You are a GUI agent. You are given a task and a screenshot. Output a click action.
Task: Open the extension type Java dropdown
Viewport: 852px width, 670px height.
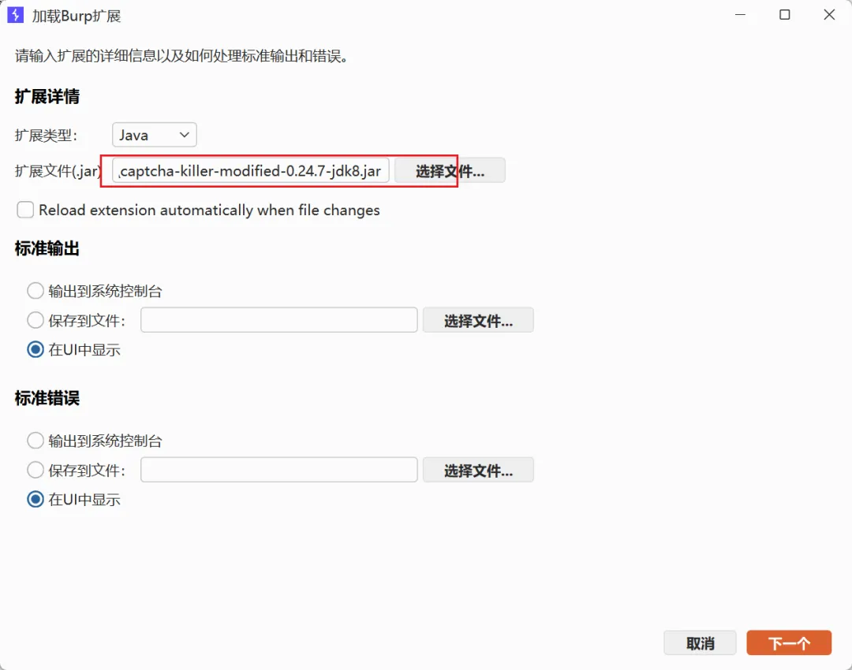point(155,135)
